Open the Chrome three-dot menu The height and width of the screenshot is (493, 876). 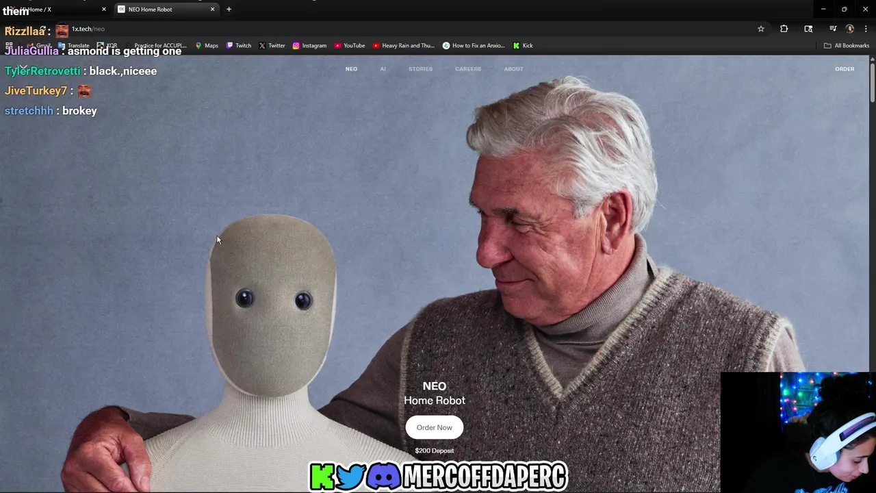point(866,29)
